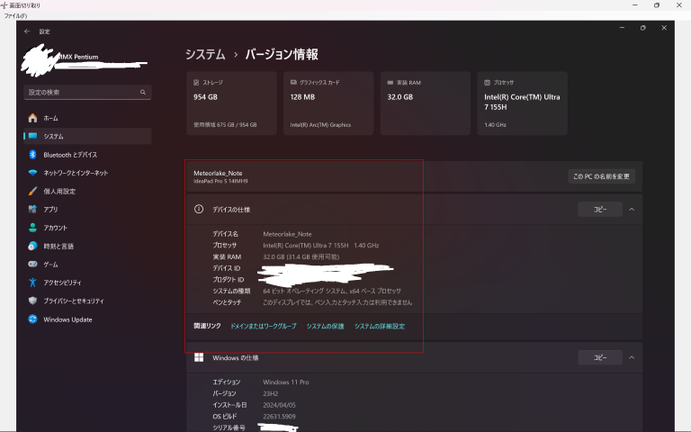Viewport: 691px width, 432px height.
Task: Click the back arrow in Settings
Action: point(27,31)
